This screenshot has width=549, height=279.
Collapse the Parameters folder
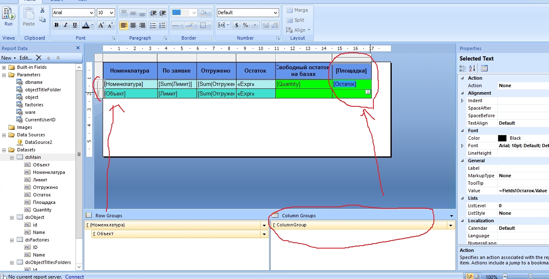(x=4, y=75)
